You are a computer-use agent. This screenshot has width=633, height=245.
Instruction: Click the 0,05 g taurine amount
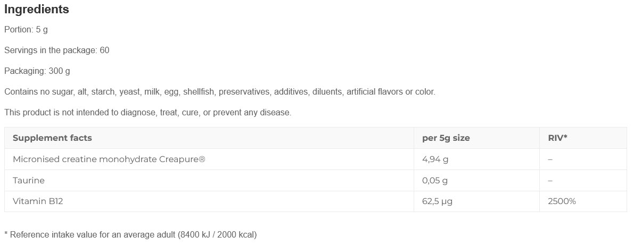pyautogui.click(x=435, y=181)
